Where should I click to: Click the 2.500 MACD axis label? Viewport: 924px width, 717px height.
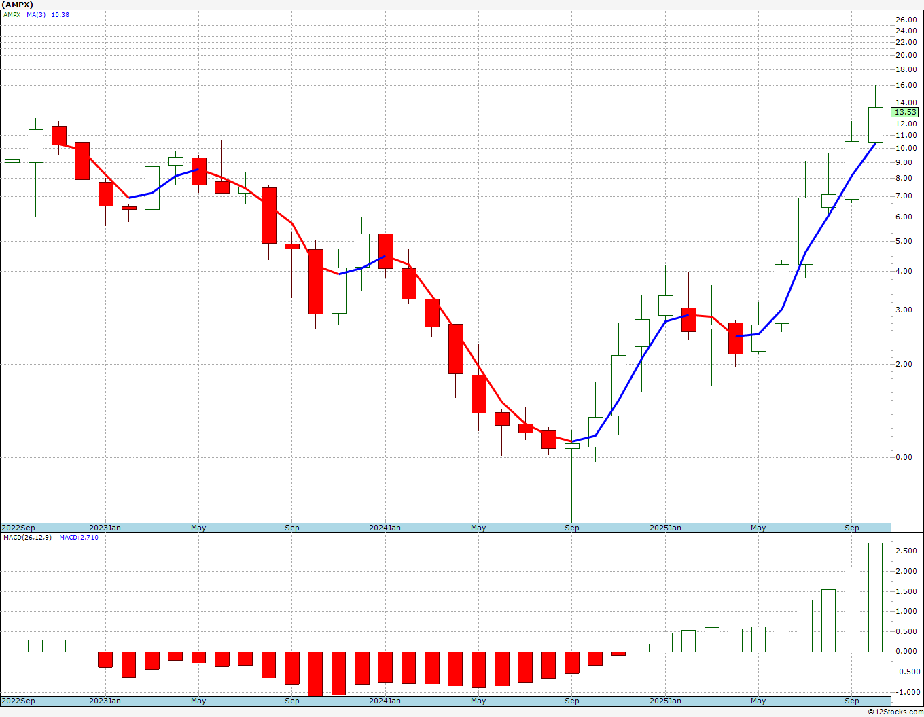[906, 551]
